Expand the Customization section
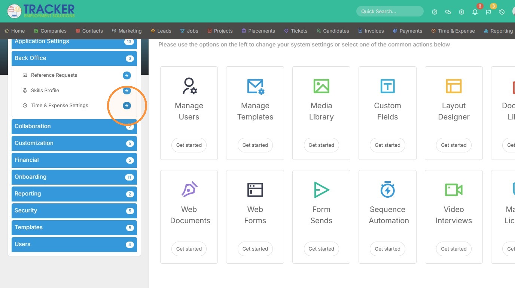515x288 pixels. pyautogui.click(x=74, y=143)
